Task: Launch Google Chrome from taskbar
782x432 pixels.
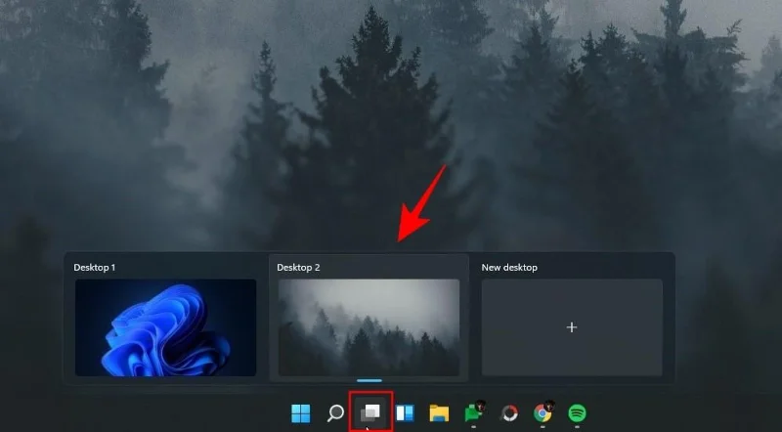Action: [543, 413]
